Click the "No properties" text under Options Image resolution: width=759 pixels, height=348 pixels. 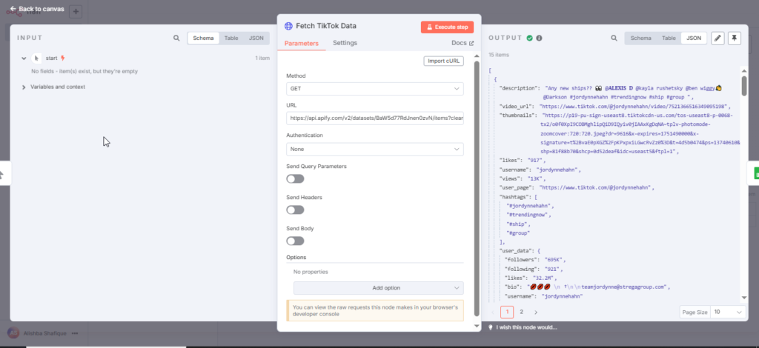point(311,272)
